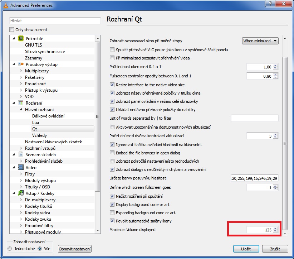Screen dimensions: 294x259
Task: Click the settings panel vertical scrollbar
Action: pyautogui.click(x=285, y=143)
